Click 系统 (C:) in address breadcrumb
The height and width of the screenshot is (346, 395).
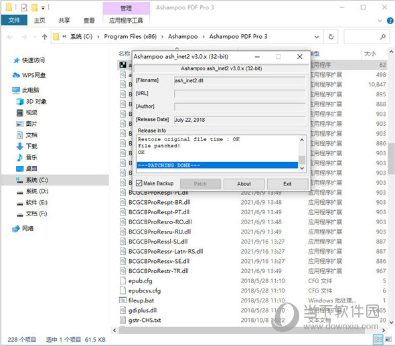pyautogui.click(x=82, y=37)
